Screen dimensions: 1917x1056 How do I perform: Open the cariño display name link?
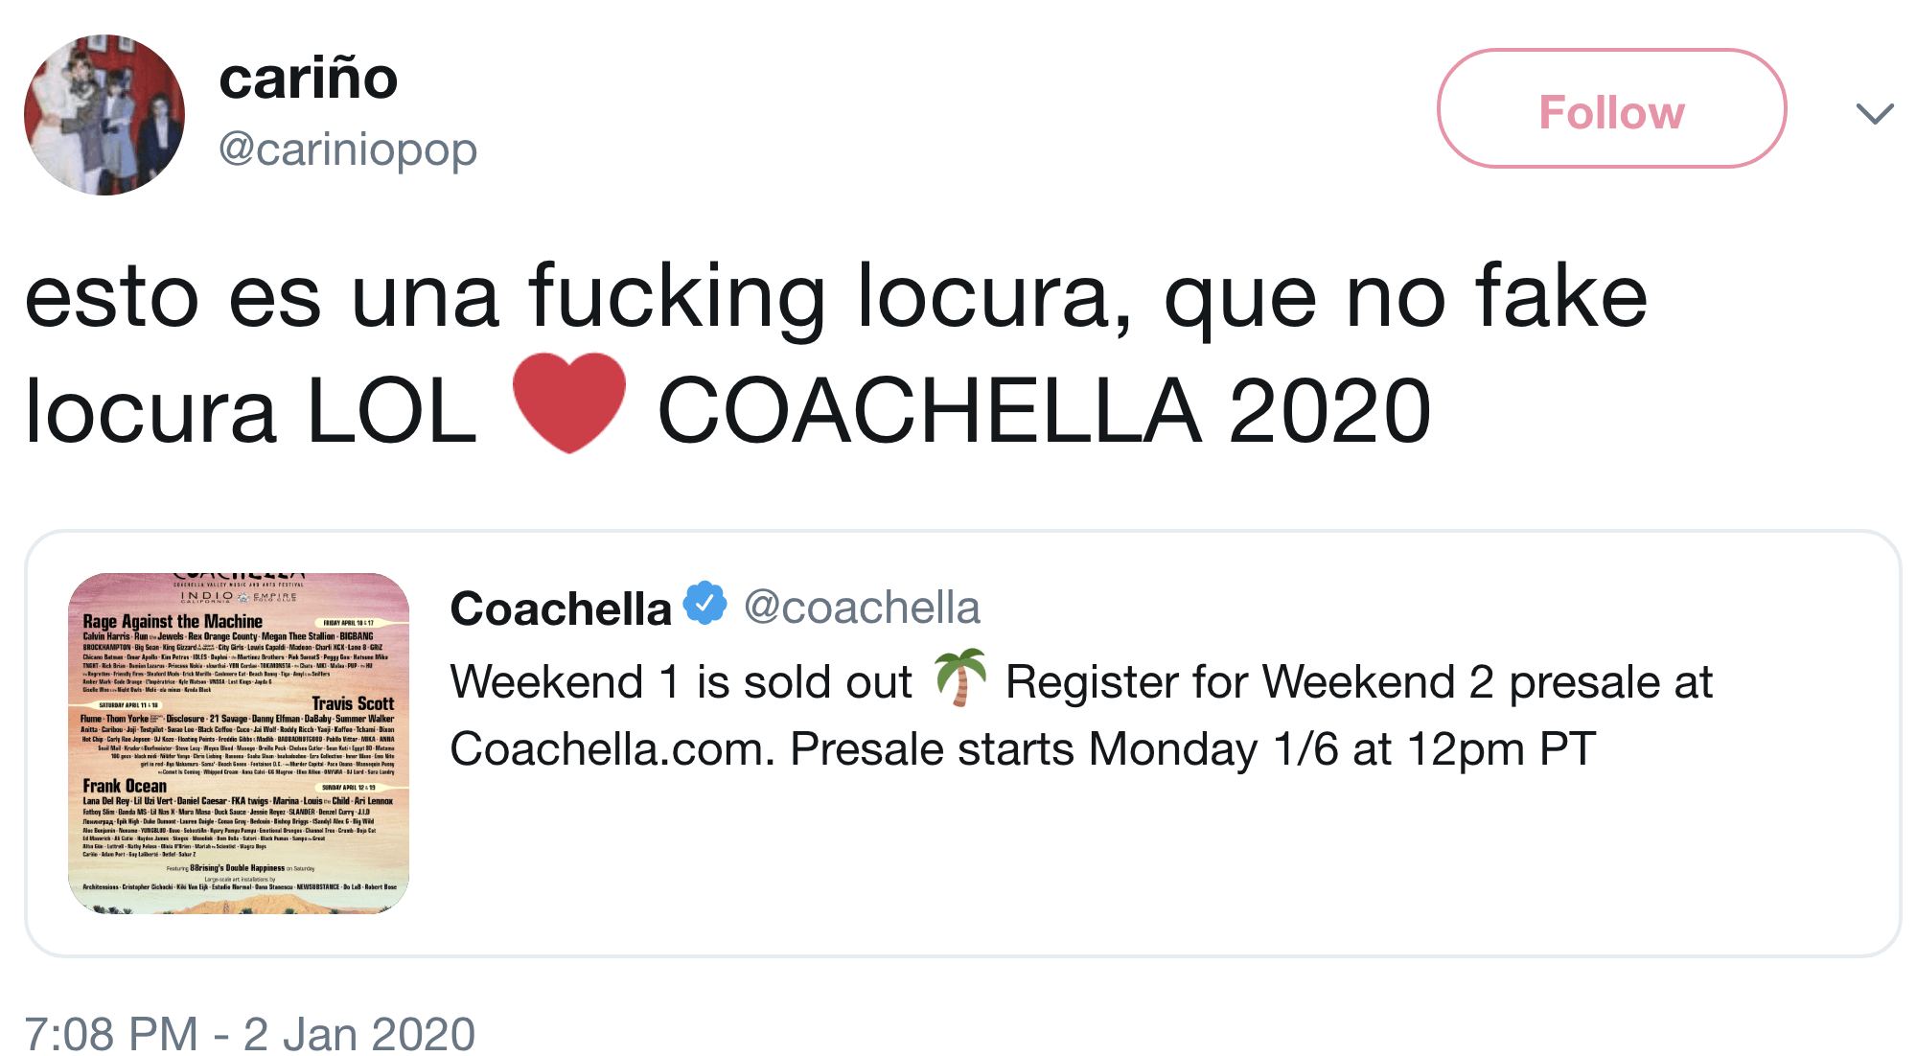308,79
